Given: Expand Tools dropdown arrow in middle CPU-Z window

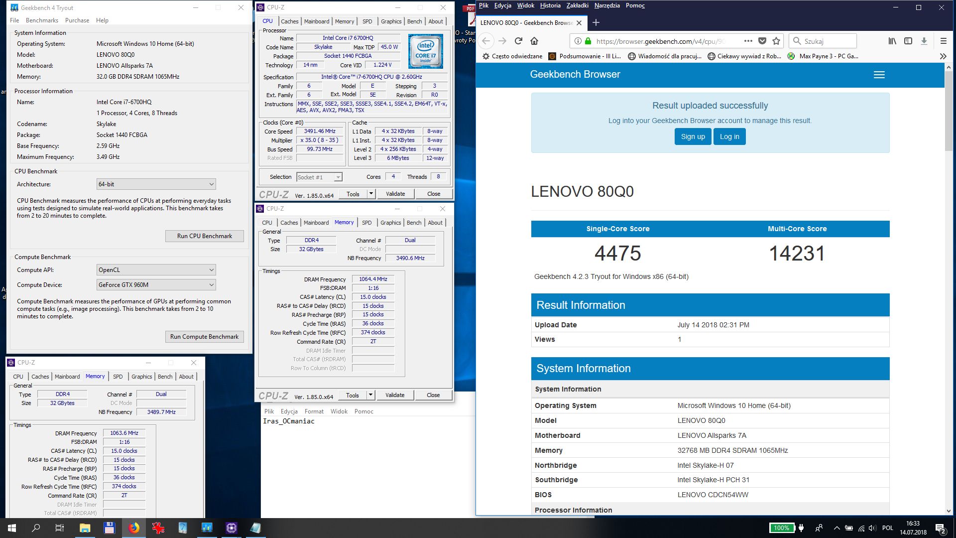Looking at the screenshot, I should 370,395.
